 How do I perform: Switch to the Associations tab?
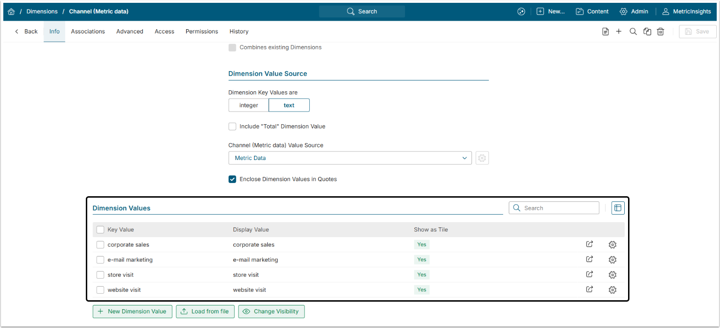[x=88, y=32]
